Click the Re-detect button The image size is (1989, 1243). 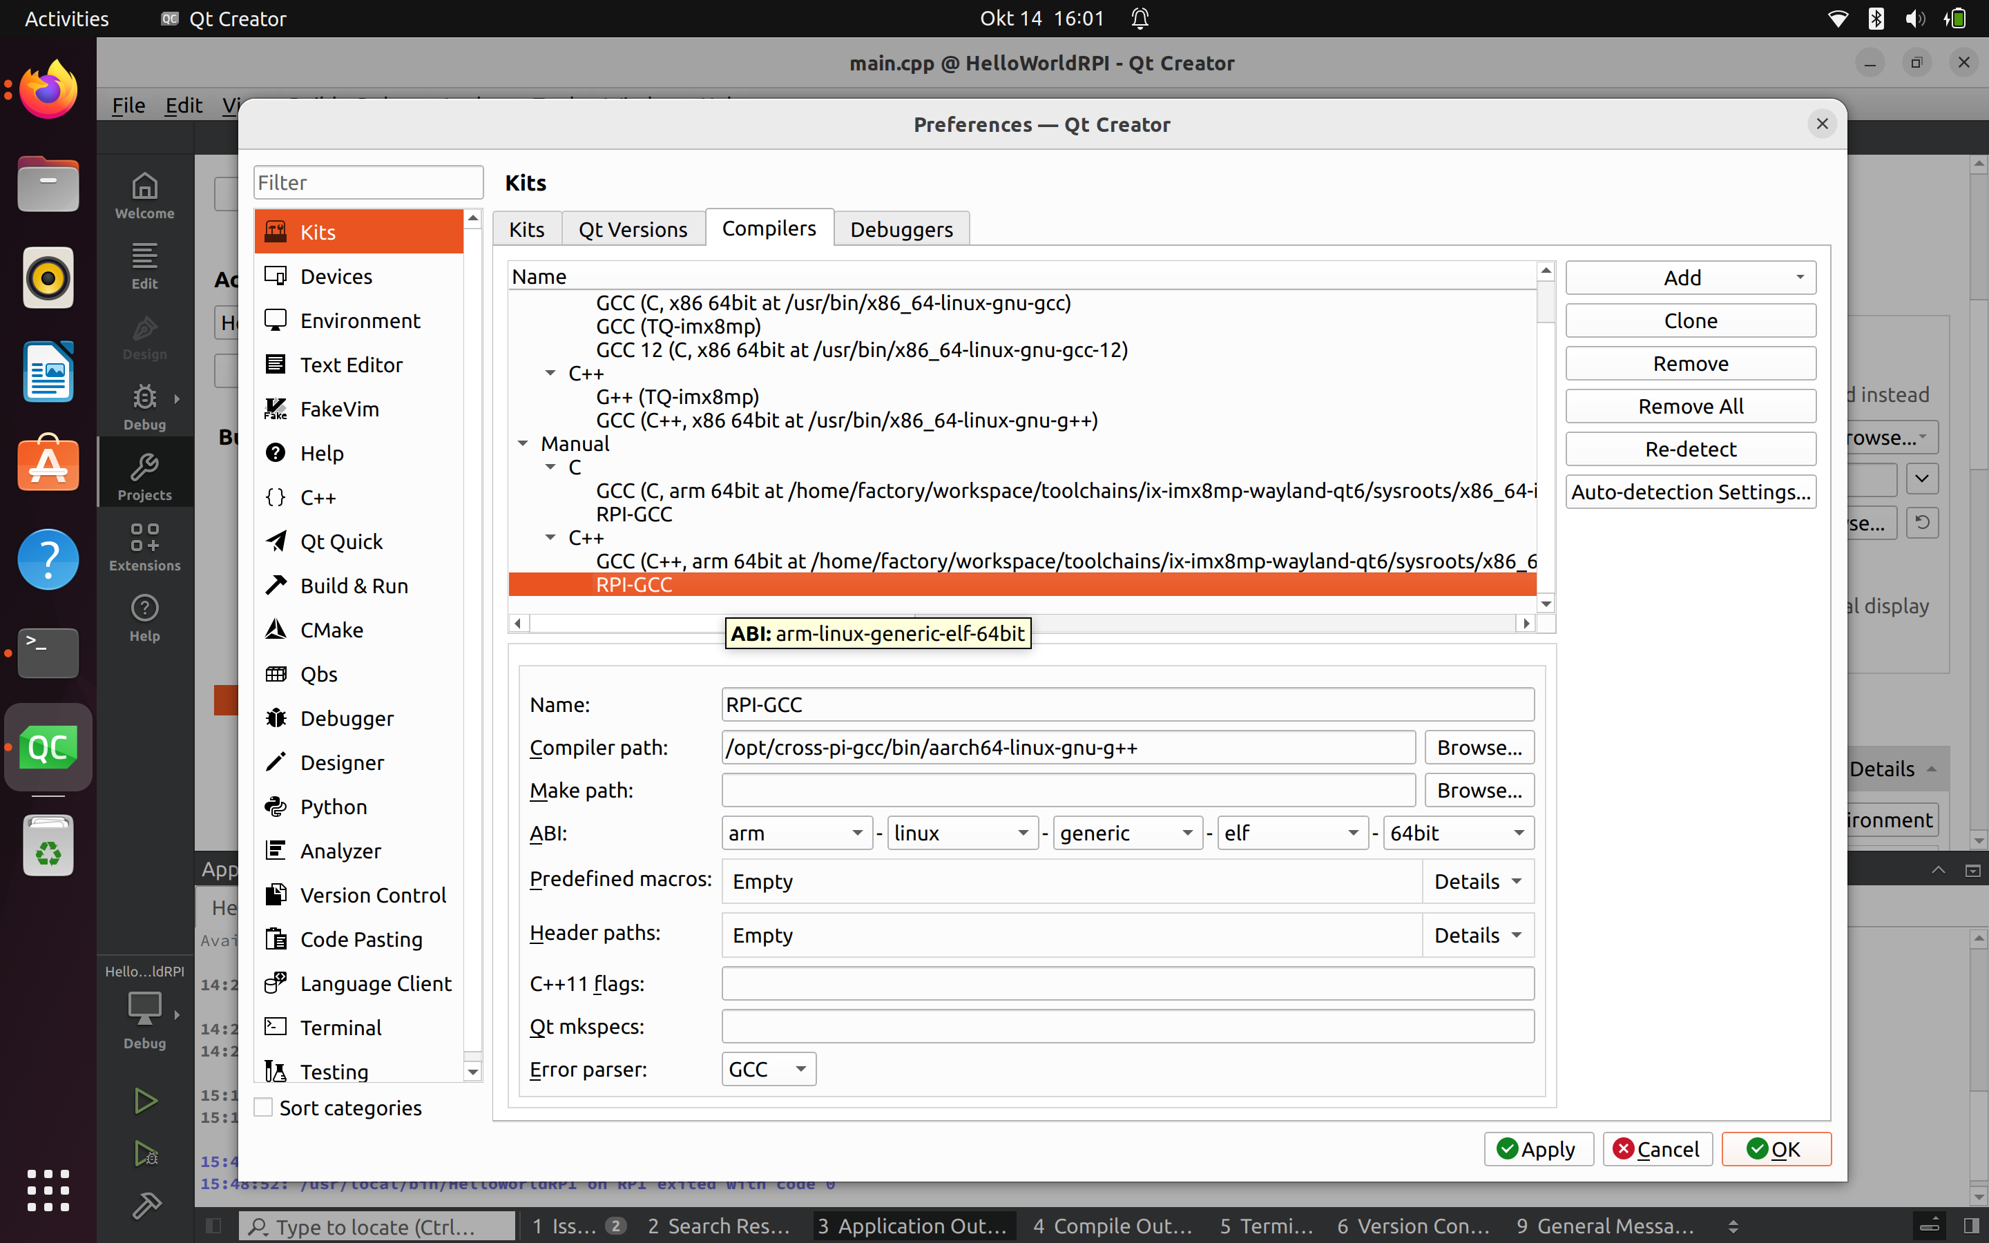pos(1691,449)
